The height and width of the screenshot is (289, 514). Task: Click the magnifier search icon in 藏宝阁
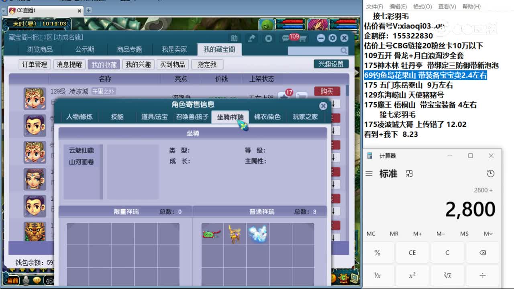click(x=343, y=51)
